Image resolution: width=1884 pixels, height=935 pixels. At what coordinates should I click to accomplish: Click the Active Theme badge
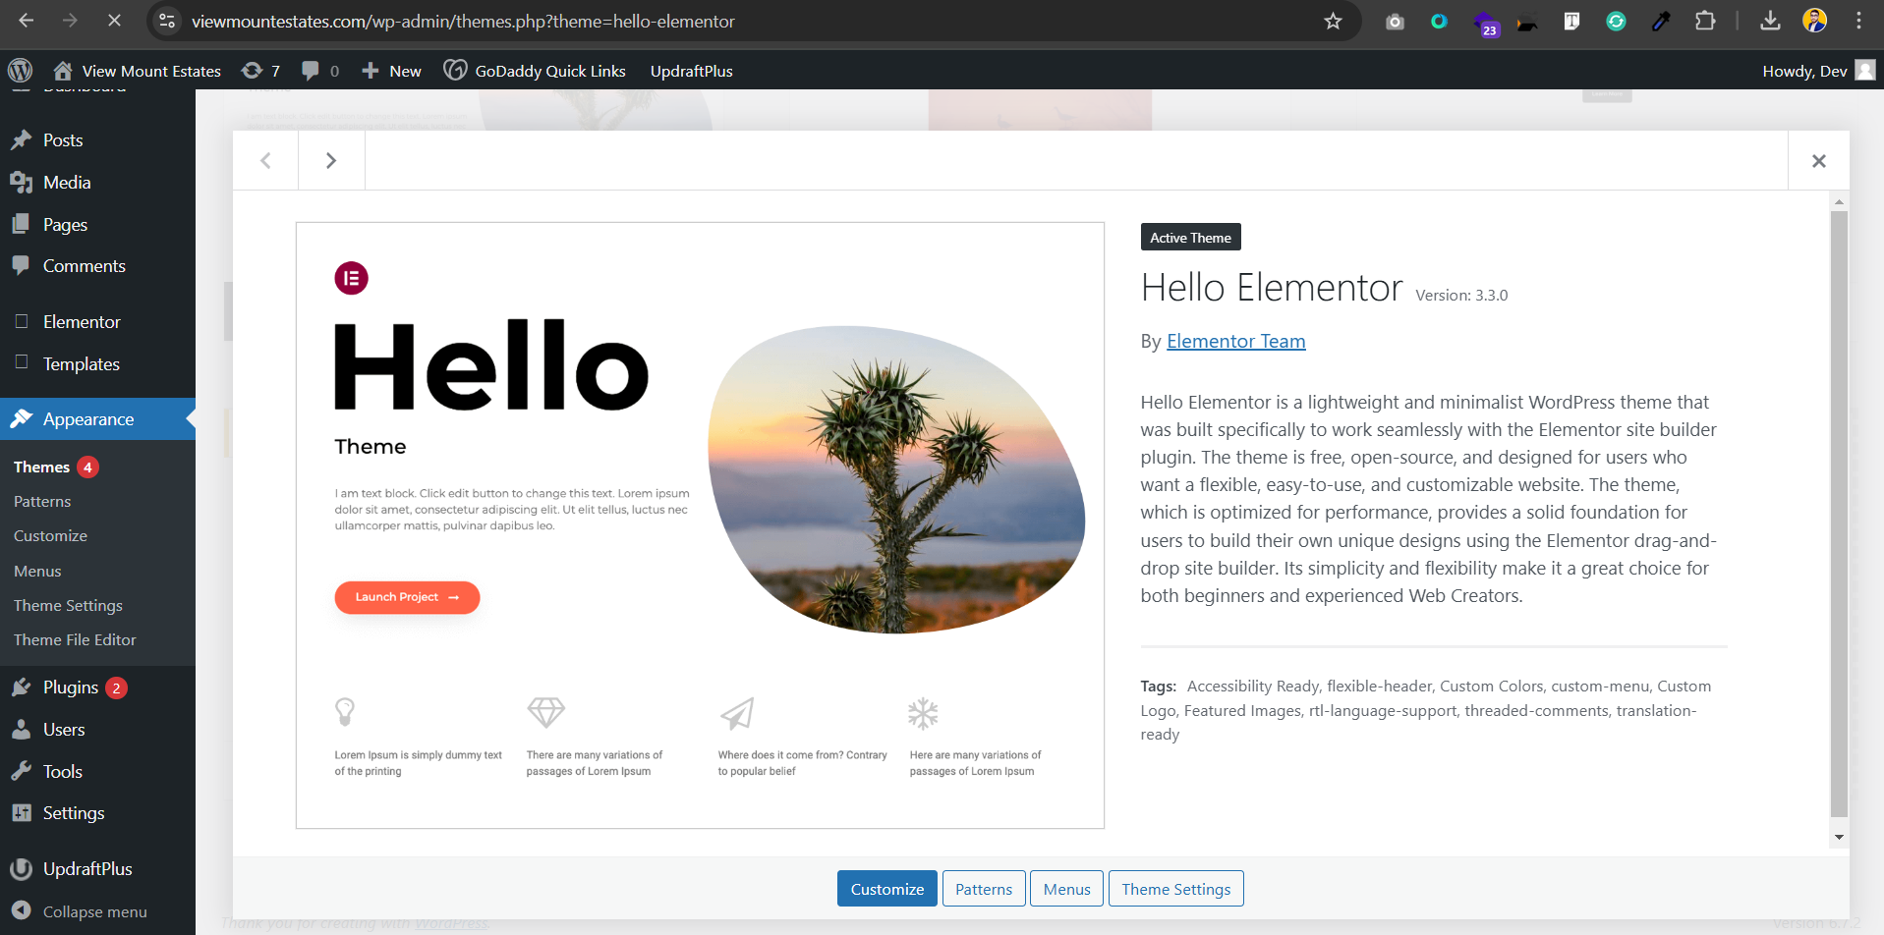coord(1190,238)
